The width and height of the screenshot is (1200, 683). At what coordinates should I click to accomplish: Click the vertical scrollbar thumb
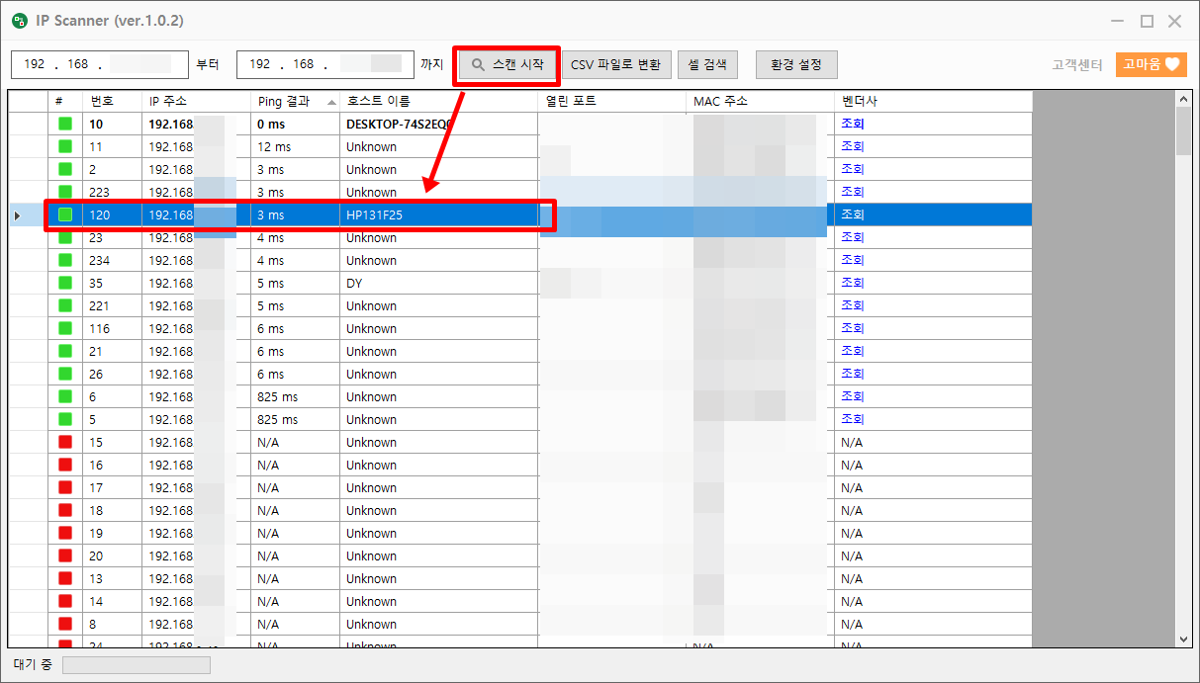(x=1183, y=131)
